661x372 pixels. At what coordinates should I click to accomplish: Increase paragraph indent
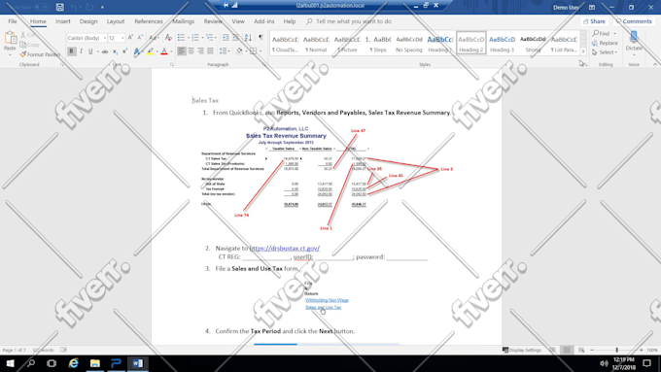pos(235,38)
